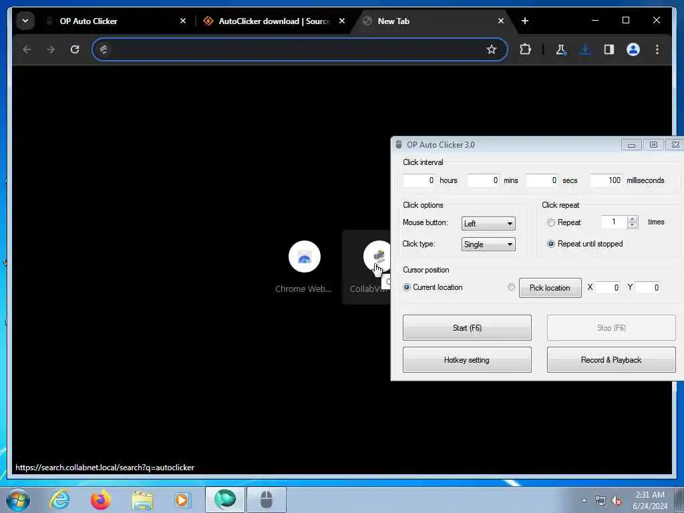This screenshot has width=684, height=513.
Task: Open the Mouse button dropdown
Action: [x=488, y=223]
